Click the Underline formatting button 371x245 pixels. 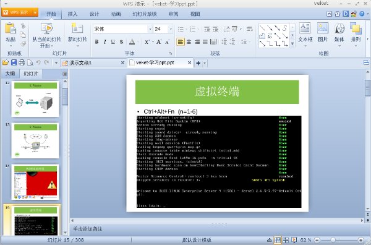tap(113, 42)
